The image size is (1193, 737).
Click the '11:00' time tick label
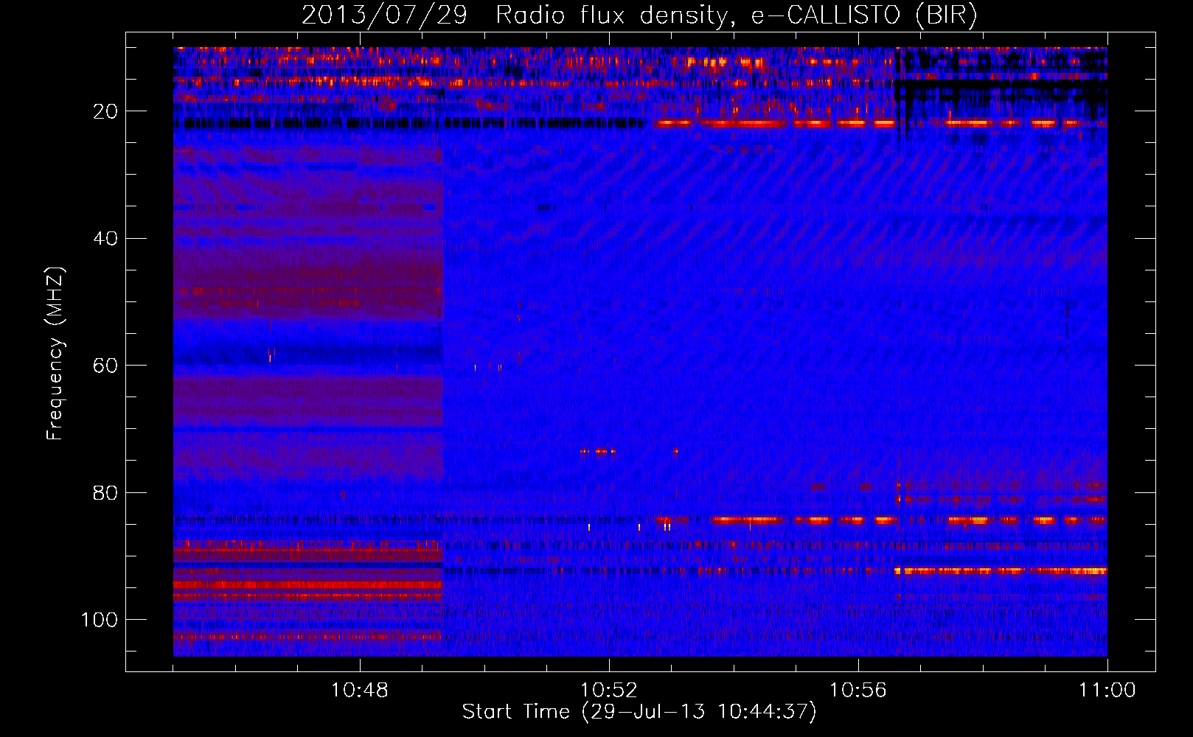(x=1107, y=691)
